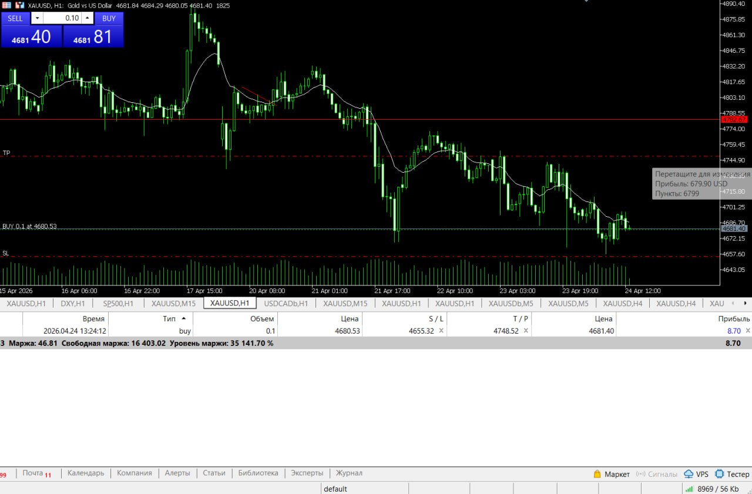Open the Market store icon
The width and height of the screenshot is (752, 494).
pos(597,474)
